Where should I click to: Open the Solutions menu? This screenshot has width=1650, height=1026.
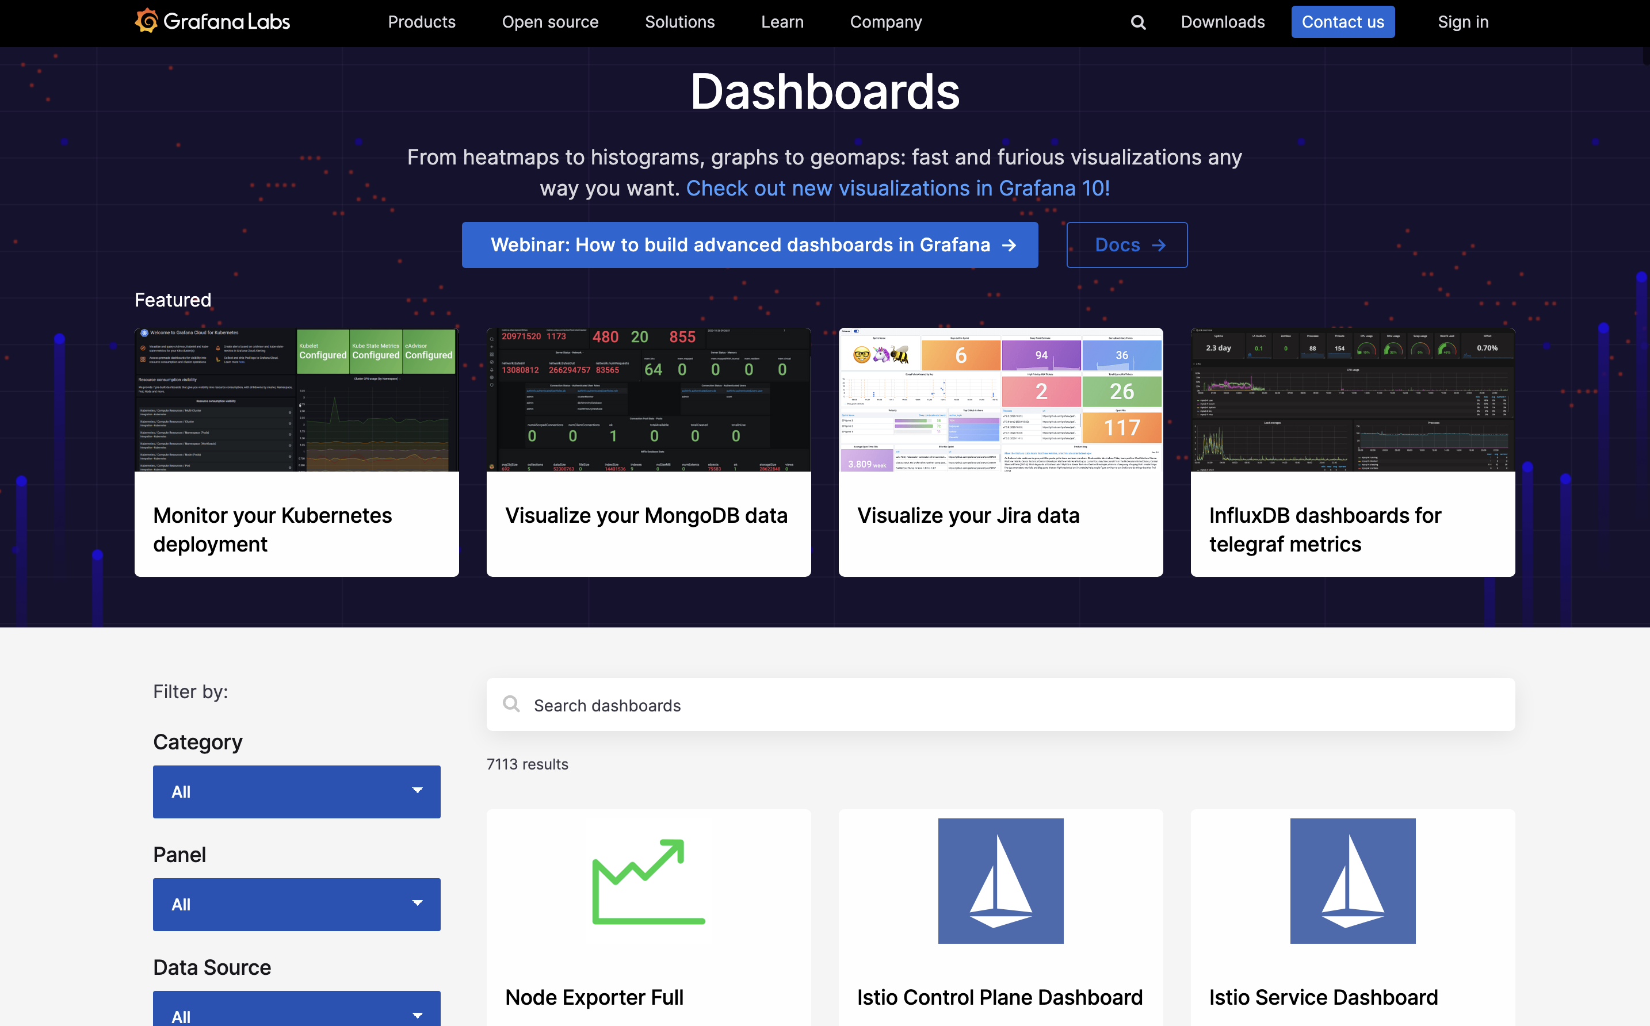679,22
